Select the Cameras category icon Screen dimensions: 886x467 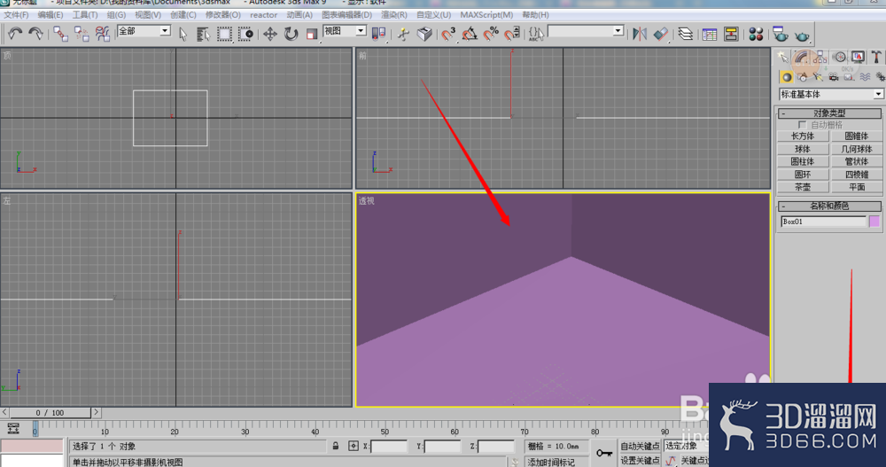(834, 77)
